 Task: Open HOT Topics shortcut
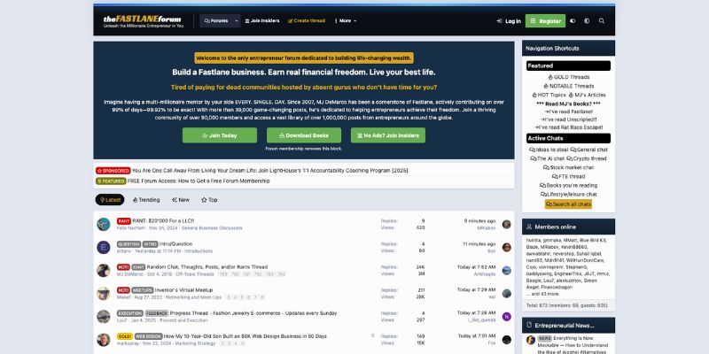pyautogui.click(x=549, y=95)
